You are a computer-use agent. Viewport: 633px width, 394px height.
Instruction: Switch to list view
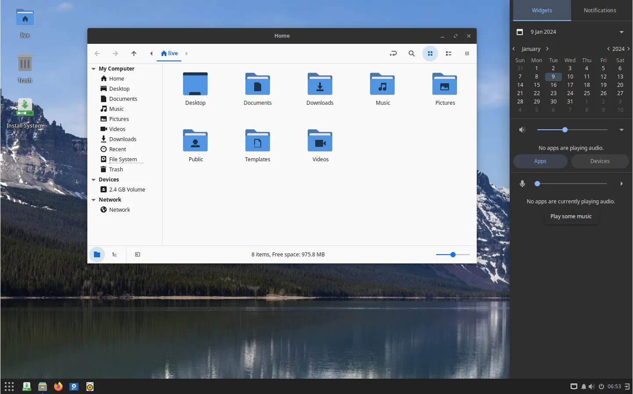pos(448,53)
